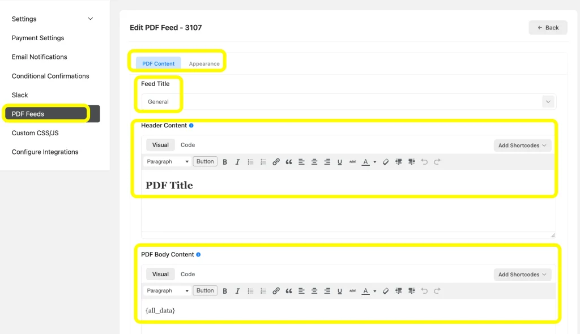Apply bold in PDF Body Content toolbar
Image resolution: width=580 pixels, height=334 pixels.
click(224, 291)
